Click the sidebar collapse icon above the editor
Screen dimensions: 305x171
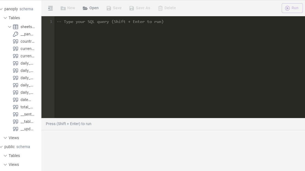[50, 8]
